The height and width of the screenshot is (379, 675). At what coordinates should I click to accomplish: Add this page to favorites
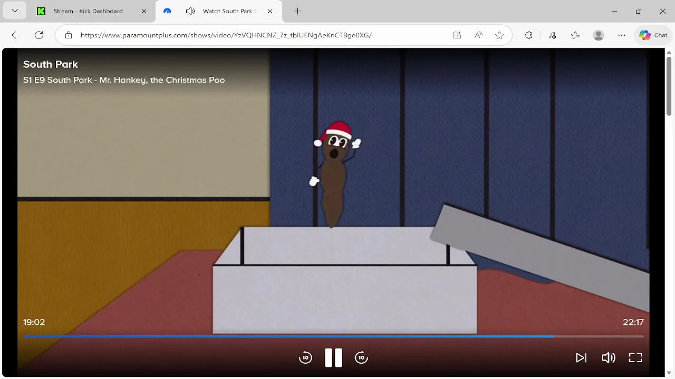[499, 35]
